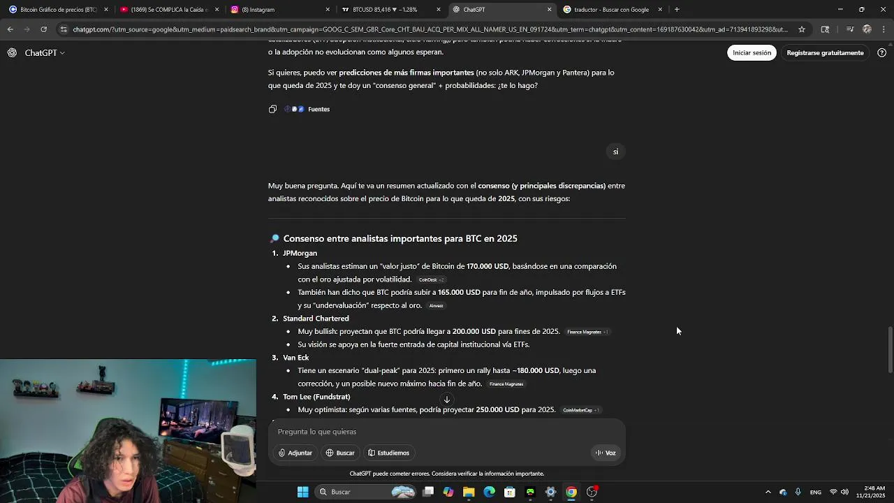Open the Chrome profile avatar

pyautogui.click(x=867, y=29)
